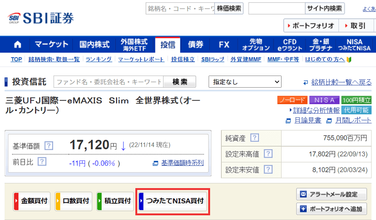The image size is (376, 220).
Task: Focus the 銘柄名・コード stock search field
Action: (180, 8)
